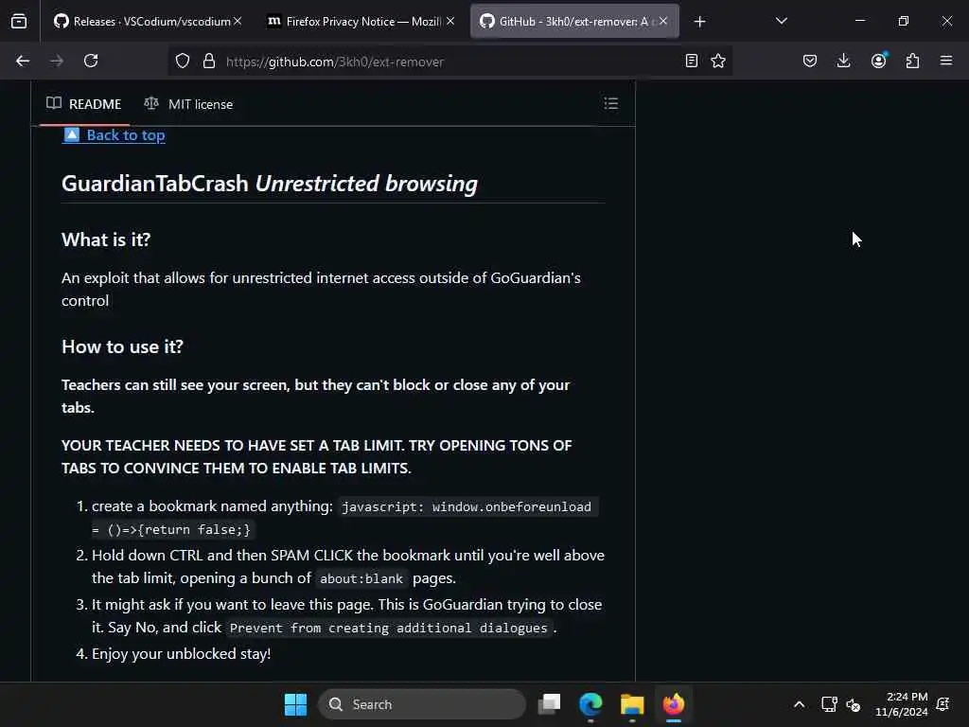Click the 'What is it?' heading
This screenshot has height=727, width=969.
pos(106,239)
